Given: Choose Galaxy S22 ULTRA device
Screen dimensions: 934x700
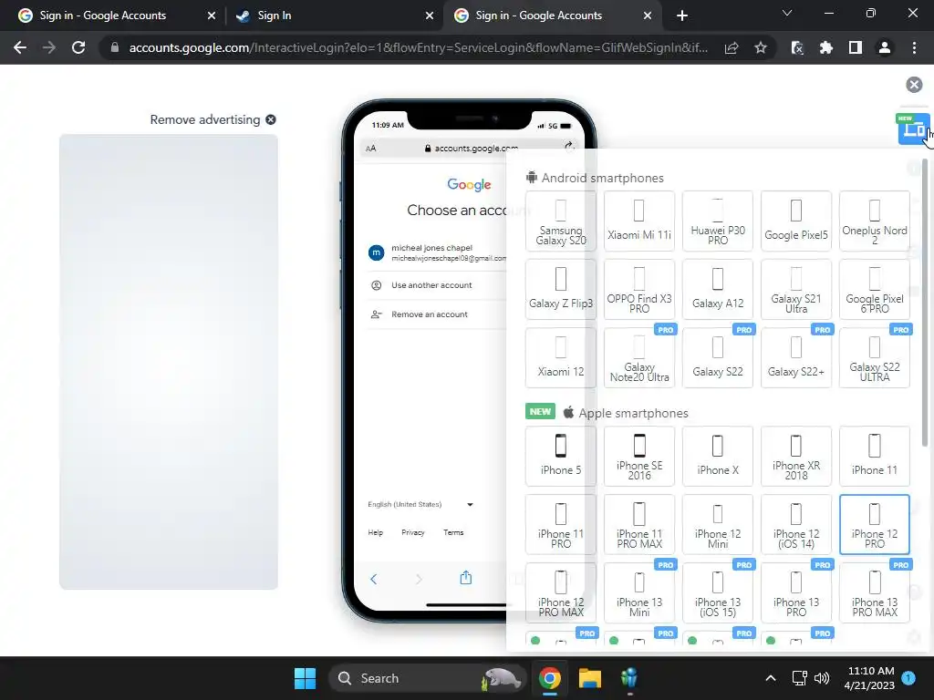Looking at the screenshot, I should click(x=875, y=357).
